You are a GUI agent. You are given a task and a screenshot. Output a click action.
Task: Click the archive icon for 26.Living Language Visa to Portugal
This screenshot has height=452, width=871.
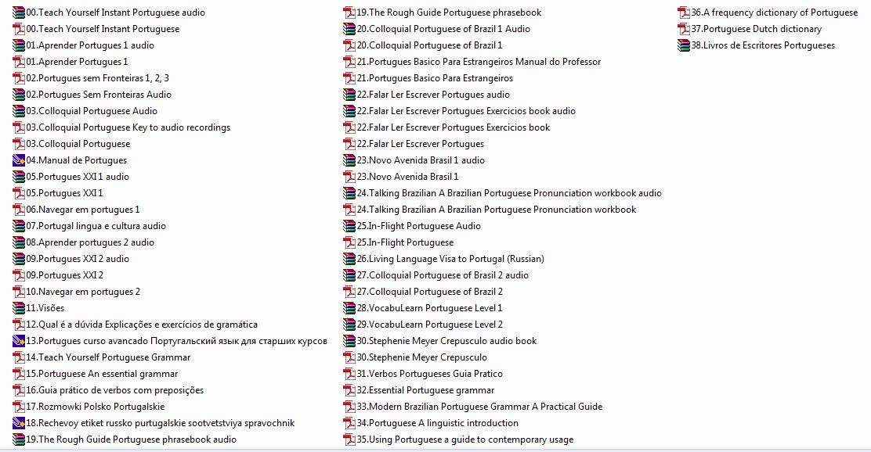pos(350,259)
